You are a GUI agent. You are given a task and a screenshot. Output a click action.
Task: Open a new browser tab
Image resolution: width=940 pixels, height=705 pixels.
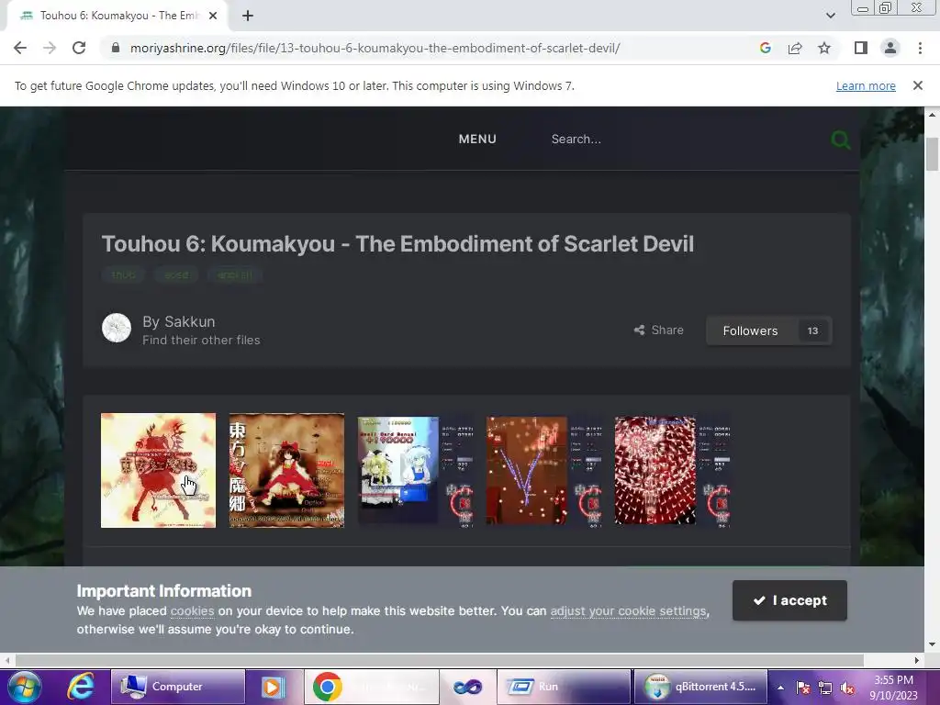[x=248, y=16]
